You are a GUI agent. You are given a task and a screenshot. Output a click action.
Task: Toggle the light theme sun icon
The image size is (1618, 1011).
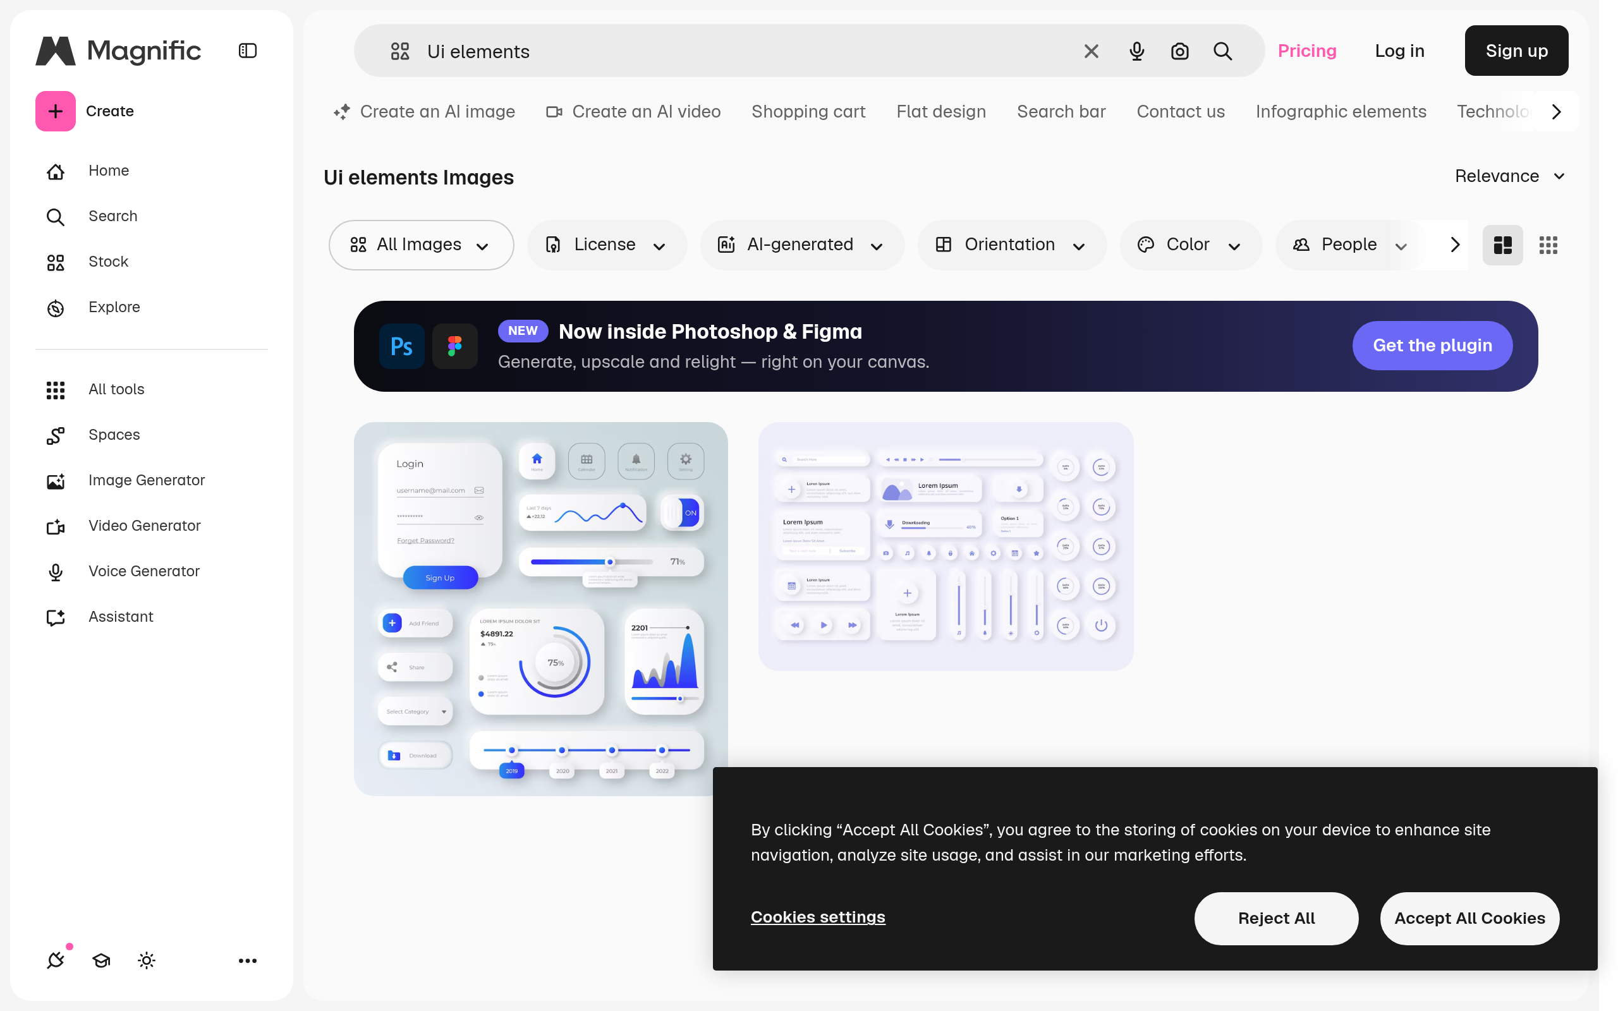pos(147,960)
